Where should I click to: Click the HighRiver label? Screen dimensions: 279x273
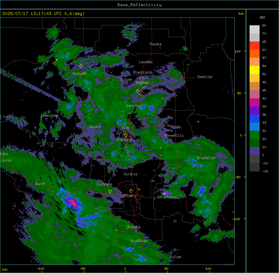coord(139,241)
